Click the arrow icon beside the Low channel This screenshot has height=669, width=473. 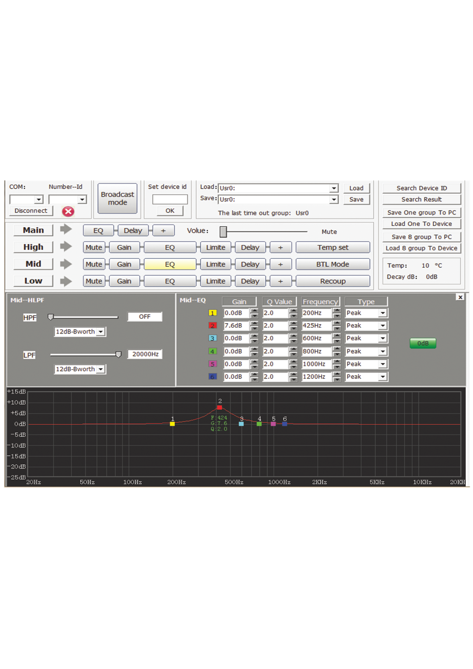66,281
